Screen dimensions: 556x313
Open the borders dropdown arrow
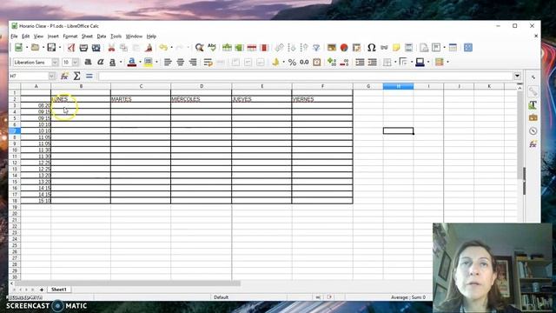(395, 62)
